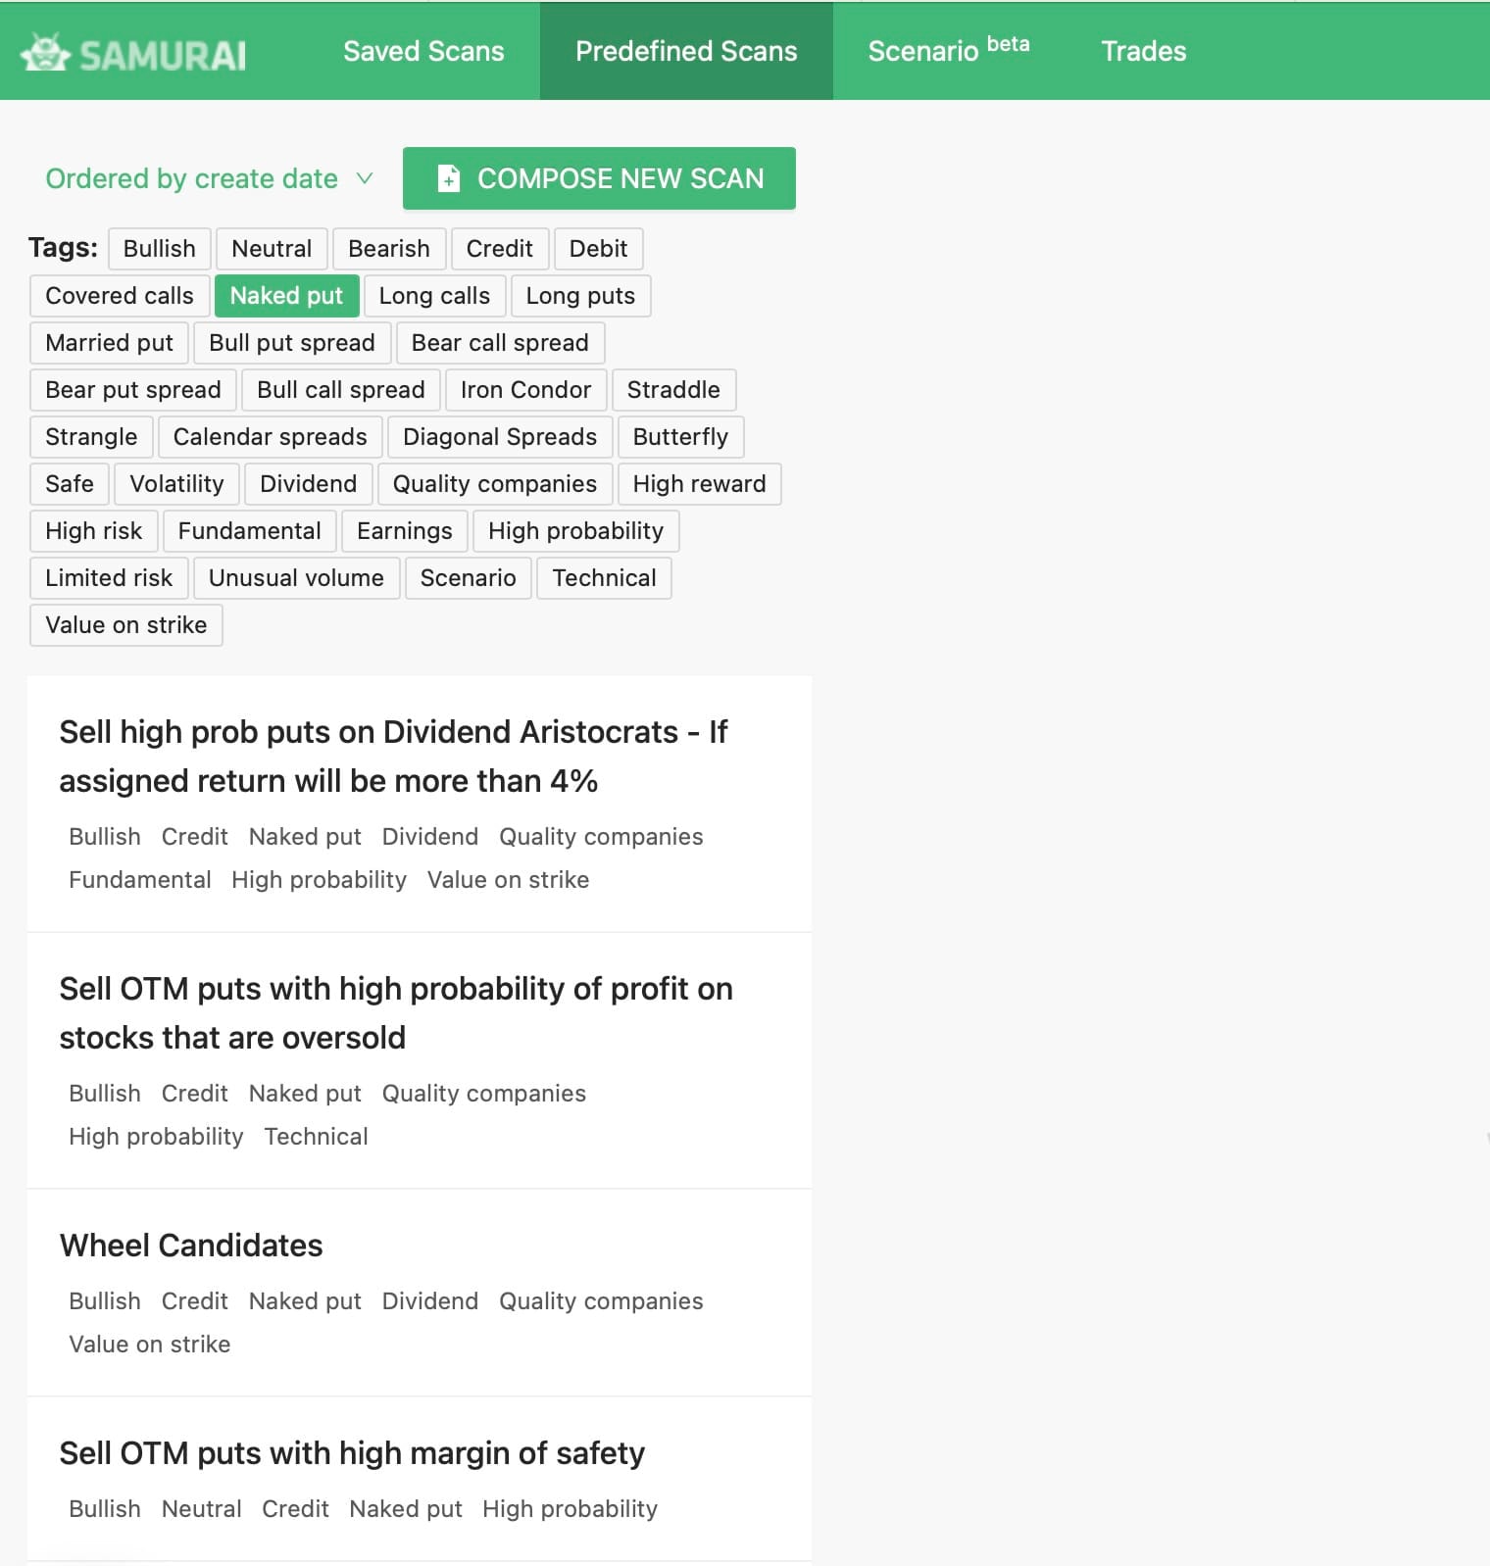Select the Predefined Scans tab
The width and height of the screenshot is (1490, 1566).
tap(686, 51)
